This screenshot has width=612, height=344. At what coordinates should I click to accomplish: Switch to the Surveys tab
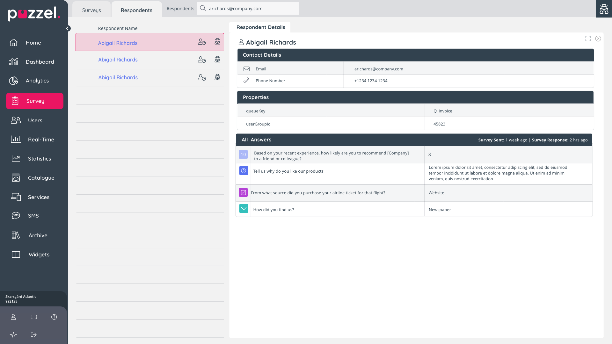point(91,10)
